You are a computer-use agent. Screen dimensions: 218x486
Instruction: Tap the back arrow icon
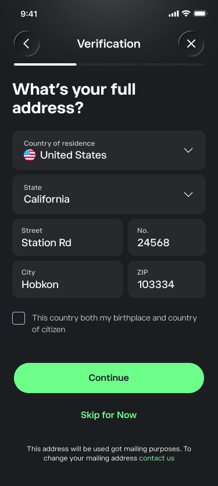click(x=27, y=44)
